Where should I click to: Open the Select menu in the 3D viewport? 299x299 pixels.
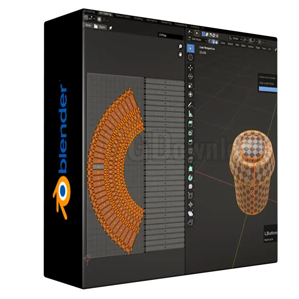[x=230, y=44]
